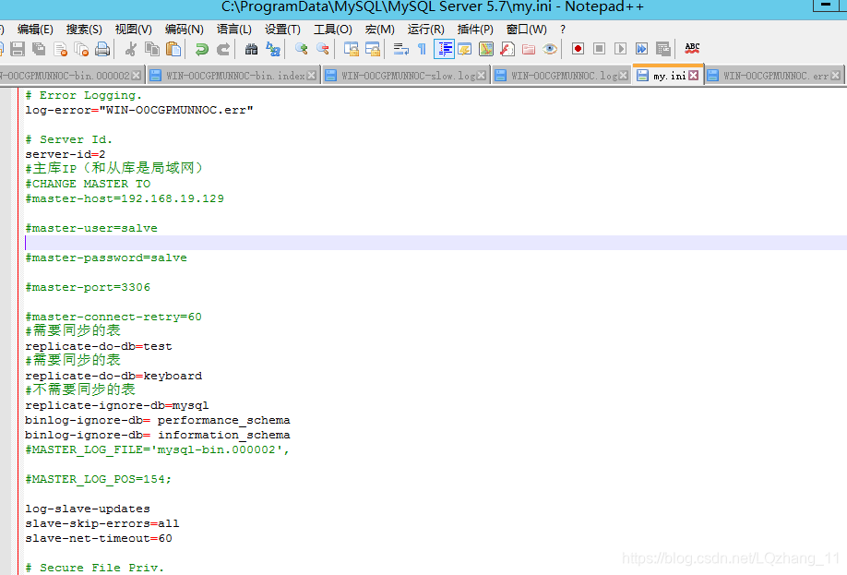The height and width of the screenshot is (575, 847).
Task: Close the bin.000002 tab
Action: (137, 76)
